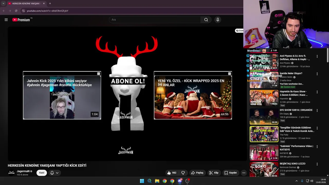Open Discord from taskbar
Image resolution: width=329 pixels, height=185 pixels.
click(180, 181)
